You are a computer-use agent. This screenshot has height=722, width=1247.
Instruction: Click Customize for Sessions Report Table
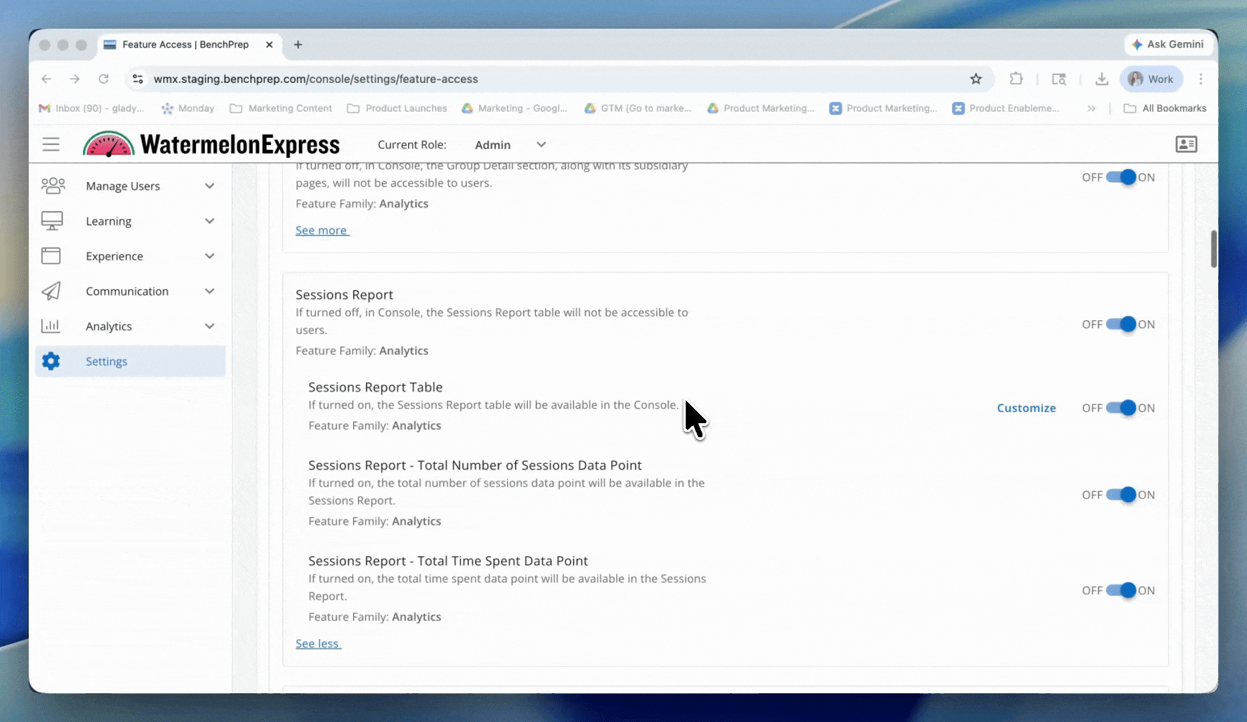click(1026, 408)
